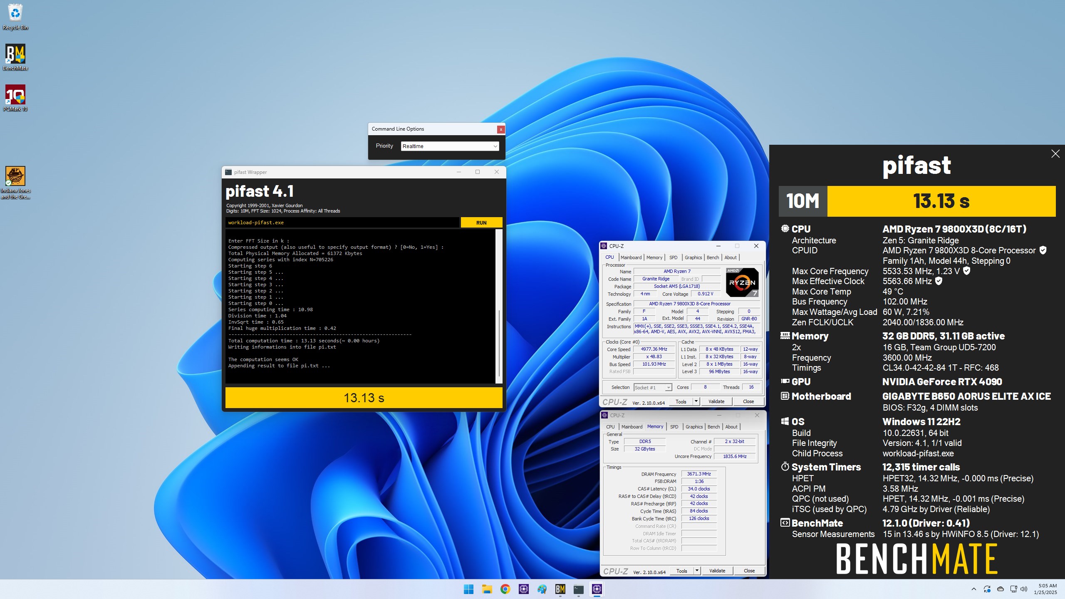Click the yellow 13.13 s result bar in pifast
Image resolution: width=1065 pixels, height=599 pixels.
(x=364, y=398)
